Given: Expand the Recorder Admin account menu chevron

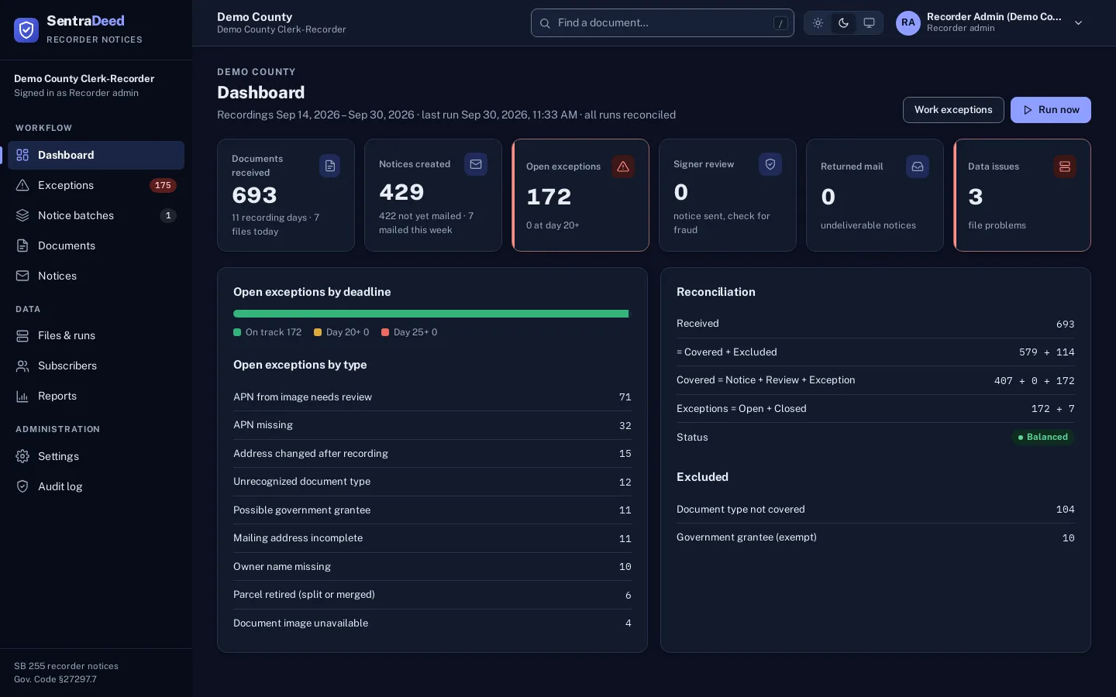Looking at the screenshot, I should pos(1078,23).
